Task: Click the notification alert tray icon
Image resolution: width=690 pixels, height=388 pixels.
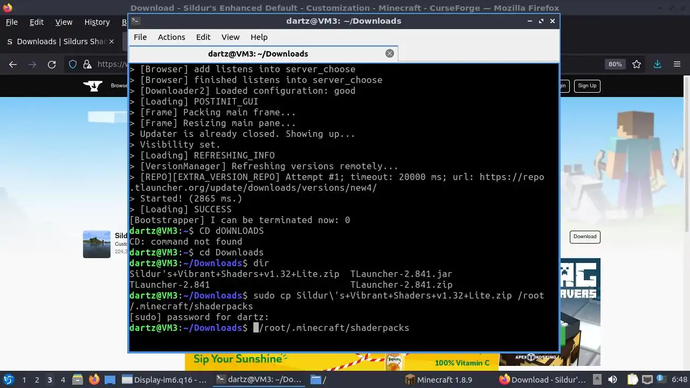Action: click(661, 379)
